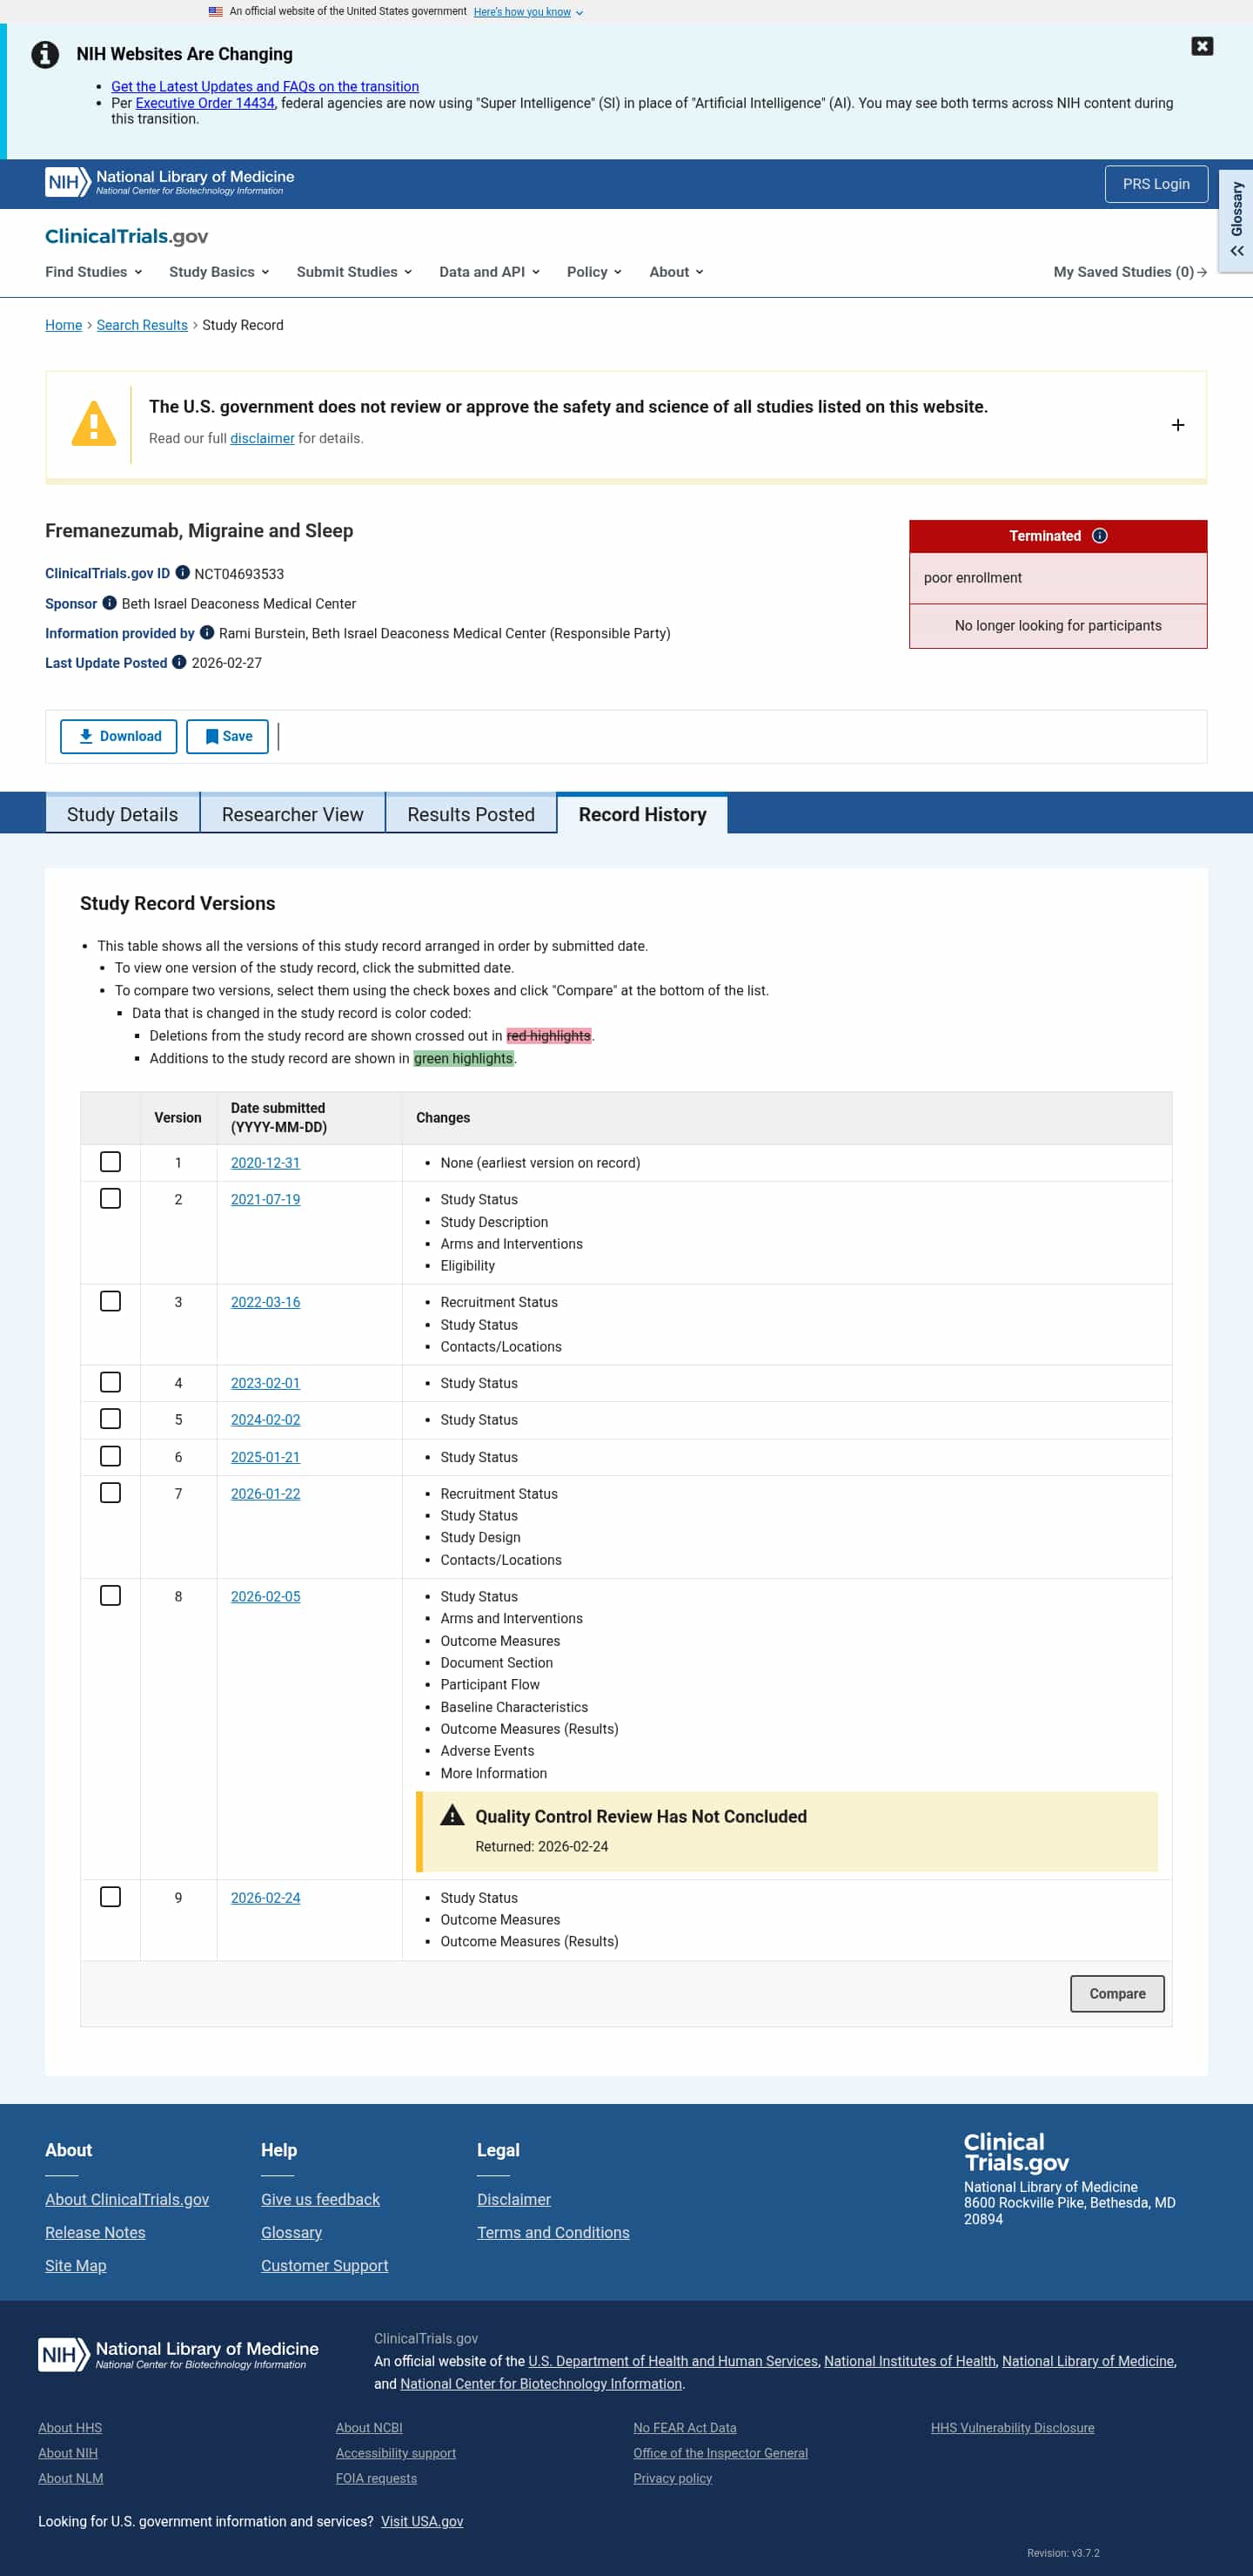Viewport: 1253px width, 2576px height.
Task: Go to the Results Posted tab
Action: (471, 814)
